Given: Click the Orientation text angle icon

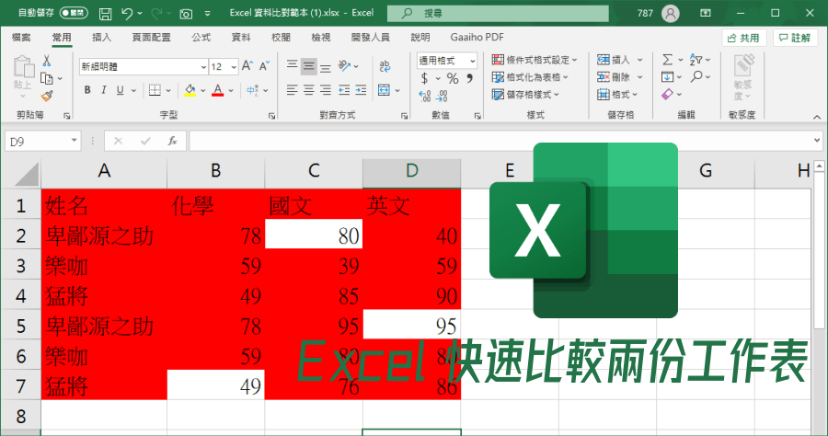Looking at the screenshot, I should point(345,66).
